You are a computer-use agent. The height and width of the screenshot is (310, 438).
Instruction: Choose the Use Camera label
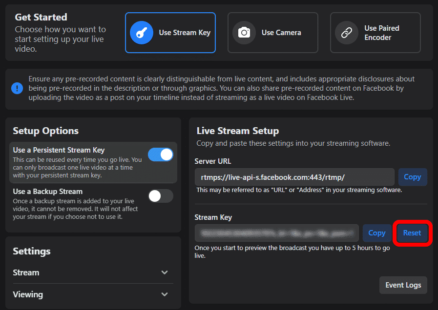coord(281,33)
